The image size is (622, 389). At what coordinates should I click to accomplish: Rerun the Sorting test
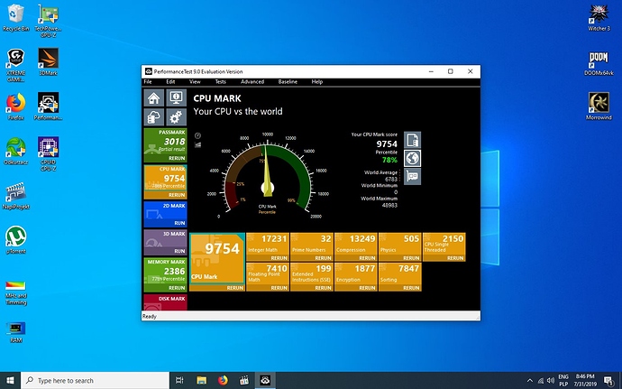pos(411,288)
